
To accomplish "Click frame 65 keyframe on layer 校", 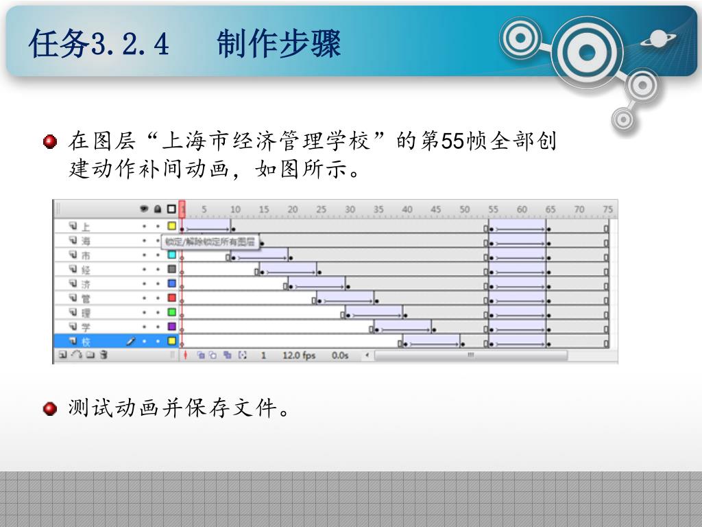I will [549, 344].
